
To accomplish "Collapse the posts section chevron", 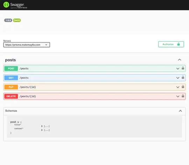I will pyautogui.click(x=180, y=60).
